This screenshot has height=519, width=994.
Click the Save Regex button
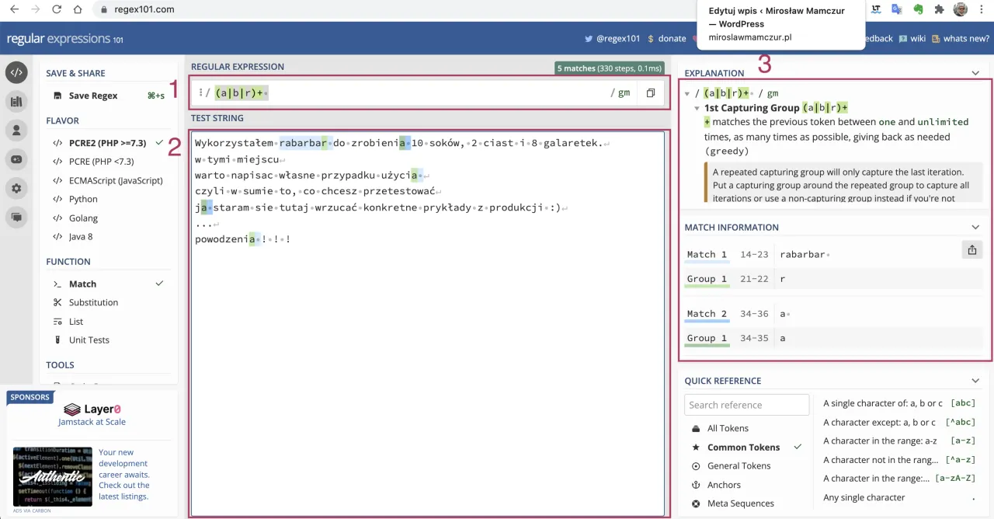(x=93, y=96)
